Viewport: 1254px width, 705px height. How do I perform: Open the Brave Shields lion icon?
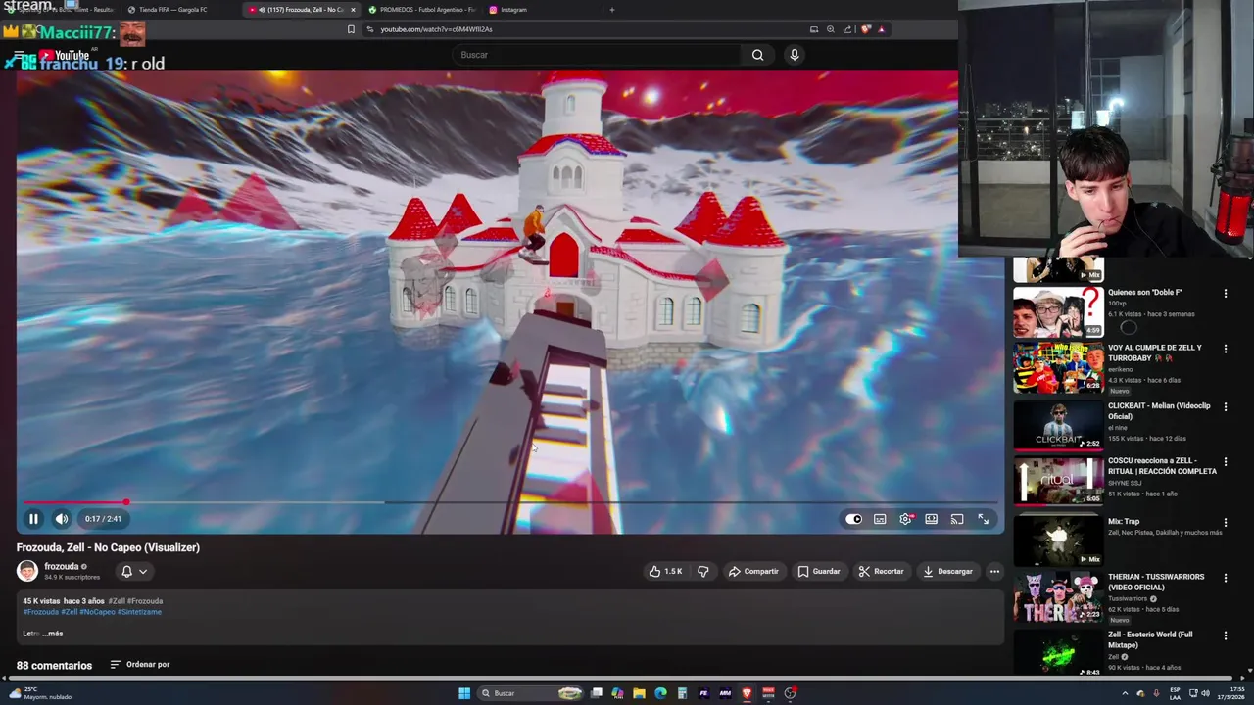[x=865, y=29]
